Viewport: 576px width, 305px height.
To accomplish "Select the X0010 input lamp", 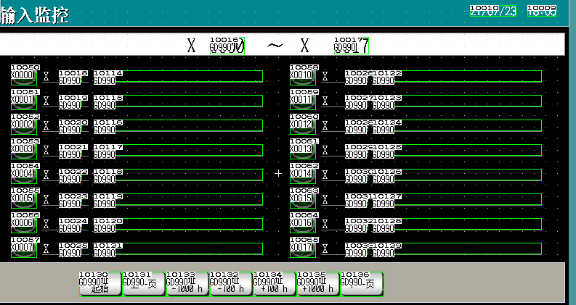I will [302, 75].
